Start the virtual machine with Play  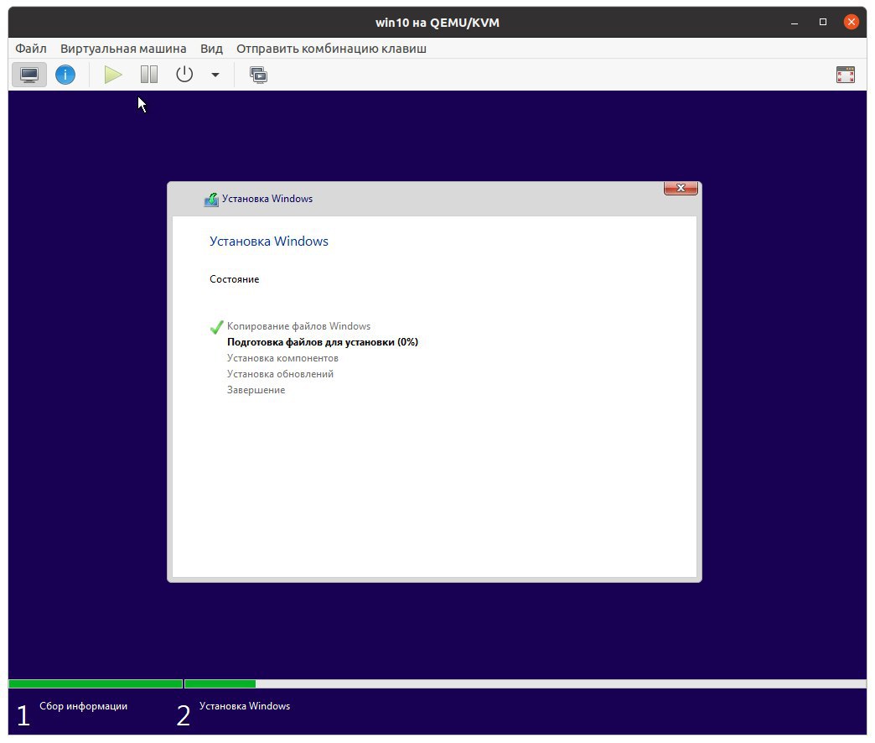tap(113, 75)
